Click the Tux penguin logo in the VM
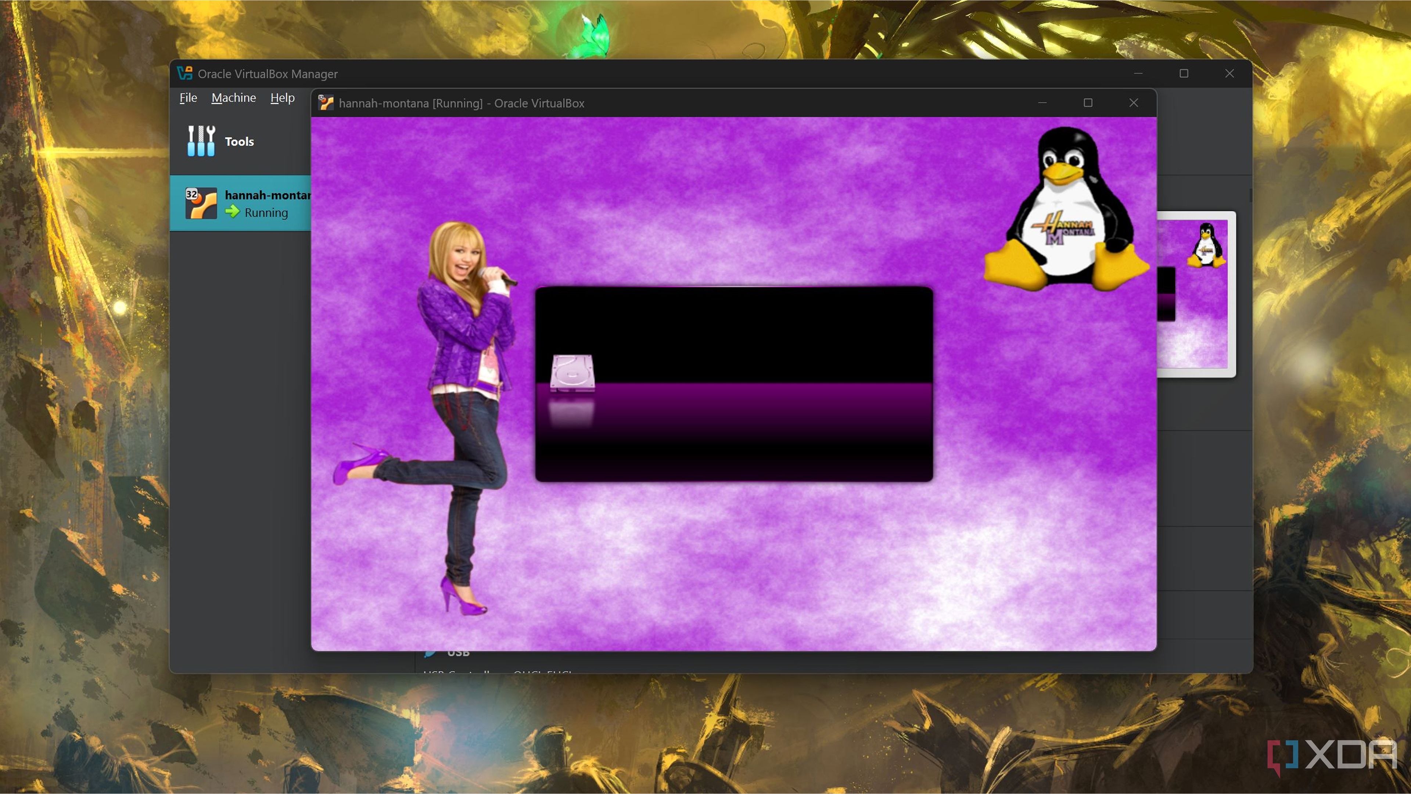 click(1066, 209)
